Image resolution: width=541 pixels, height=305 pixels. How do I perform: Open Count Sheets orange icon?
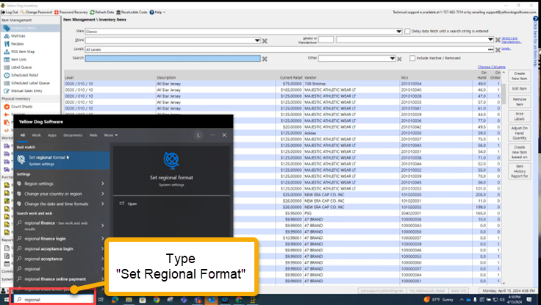pos(7,107)
